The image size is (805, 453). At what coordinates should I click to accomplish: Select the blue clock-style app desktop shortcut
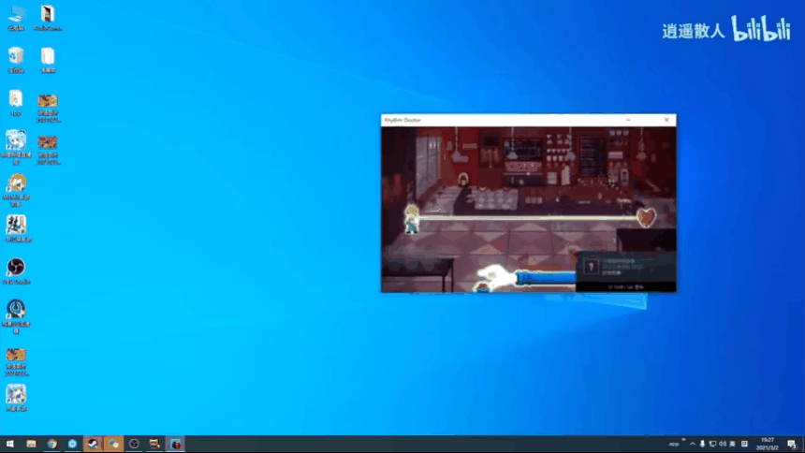coord(16,315)
